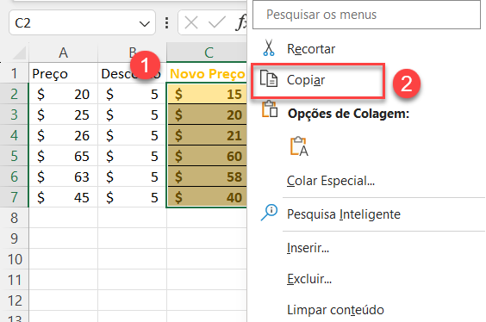
Task: Click the price cell with 65
Action: pyautogui.click(x=63, y=156)
